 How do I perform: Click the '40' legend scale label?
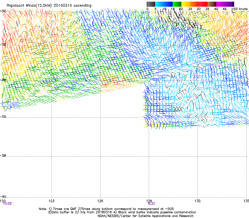point(216,9)
